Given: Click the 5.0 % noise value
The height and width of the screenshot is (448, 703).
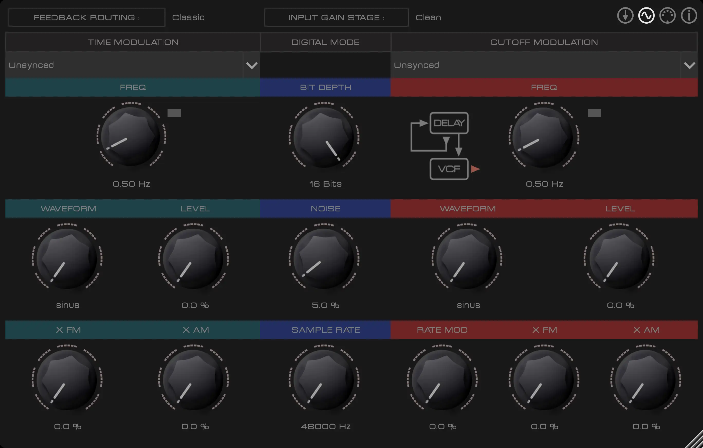Looking at the screenshot, I should (x=326, y=305).
